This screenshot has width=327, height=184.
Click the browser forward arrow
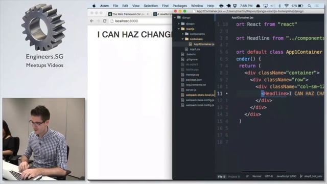[x=98, y=21]
